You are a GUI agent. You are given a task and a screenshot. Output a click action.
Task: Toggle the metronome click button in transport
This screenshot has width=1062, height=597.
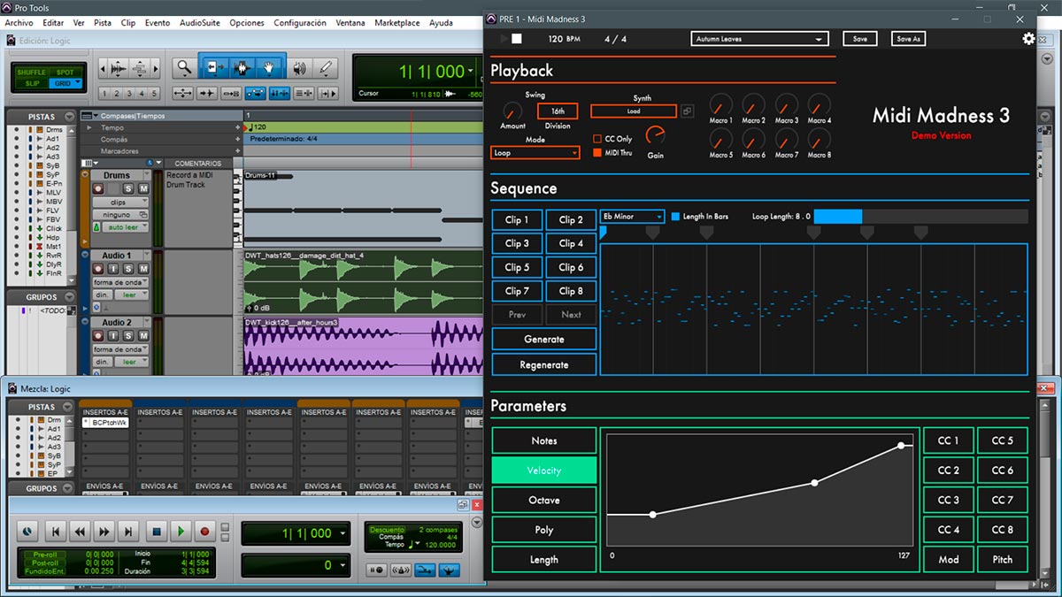(x=401, y=570)
